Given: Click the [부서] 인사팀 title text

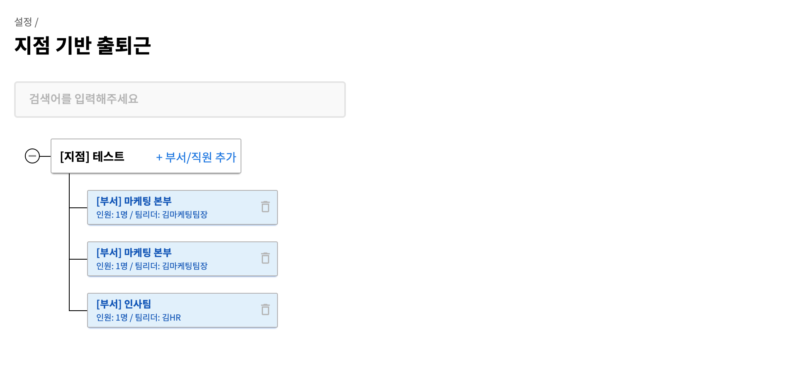Looking at the screenshot, I should point(124,304).
